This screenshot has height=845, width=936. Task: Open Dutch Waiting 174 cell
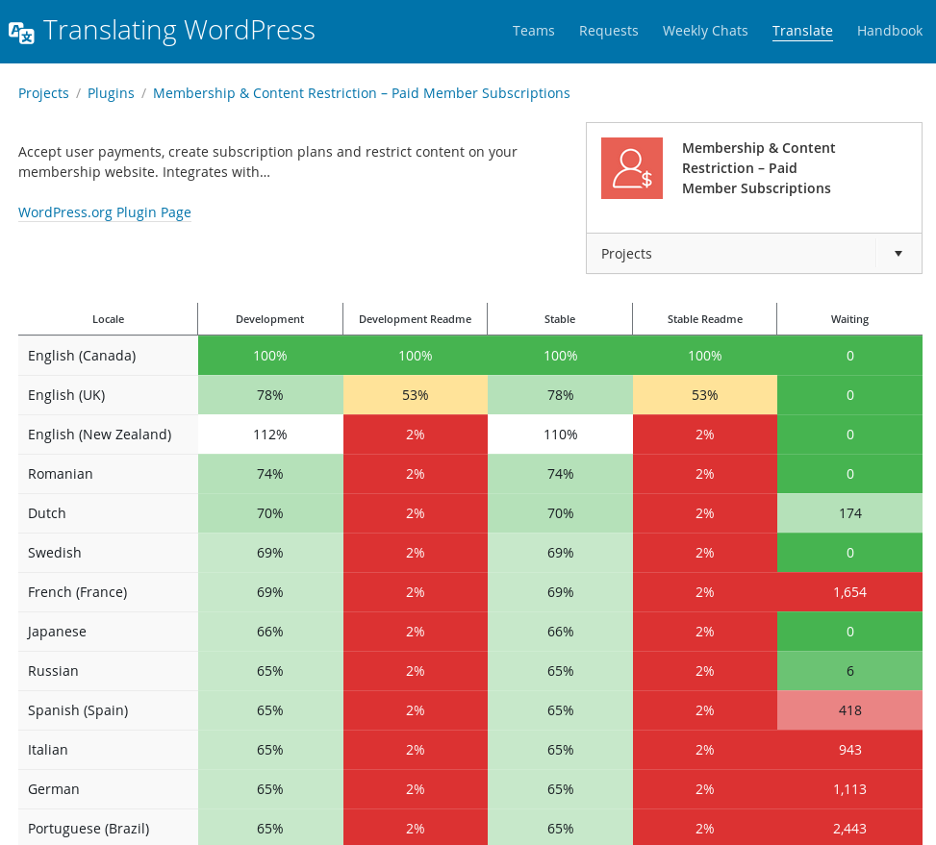pos(850,513)
